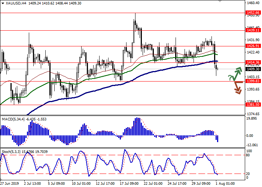Select the 1381.50 red support level label
Image resolution: width=262 pixels, height=187 pixels.
coord(253,105)
